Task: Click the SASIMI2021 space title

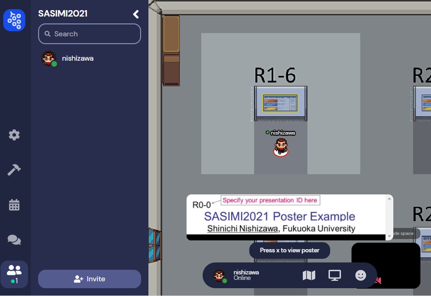Action: click(62, 13)
